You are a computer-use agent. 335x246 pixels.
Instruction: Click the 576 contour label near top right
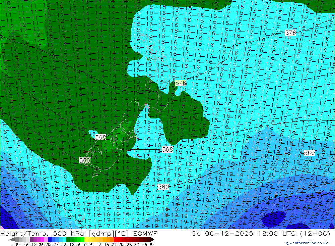[x=290, y=33]
